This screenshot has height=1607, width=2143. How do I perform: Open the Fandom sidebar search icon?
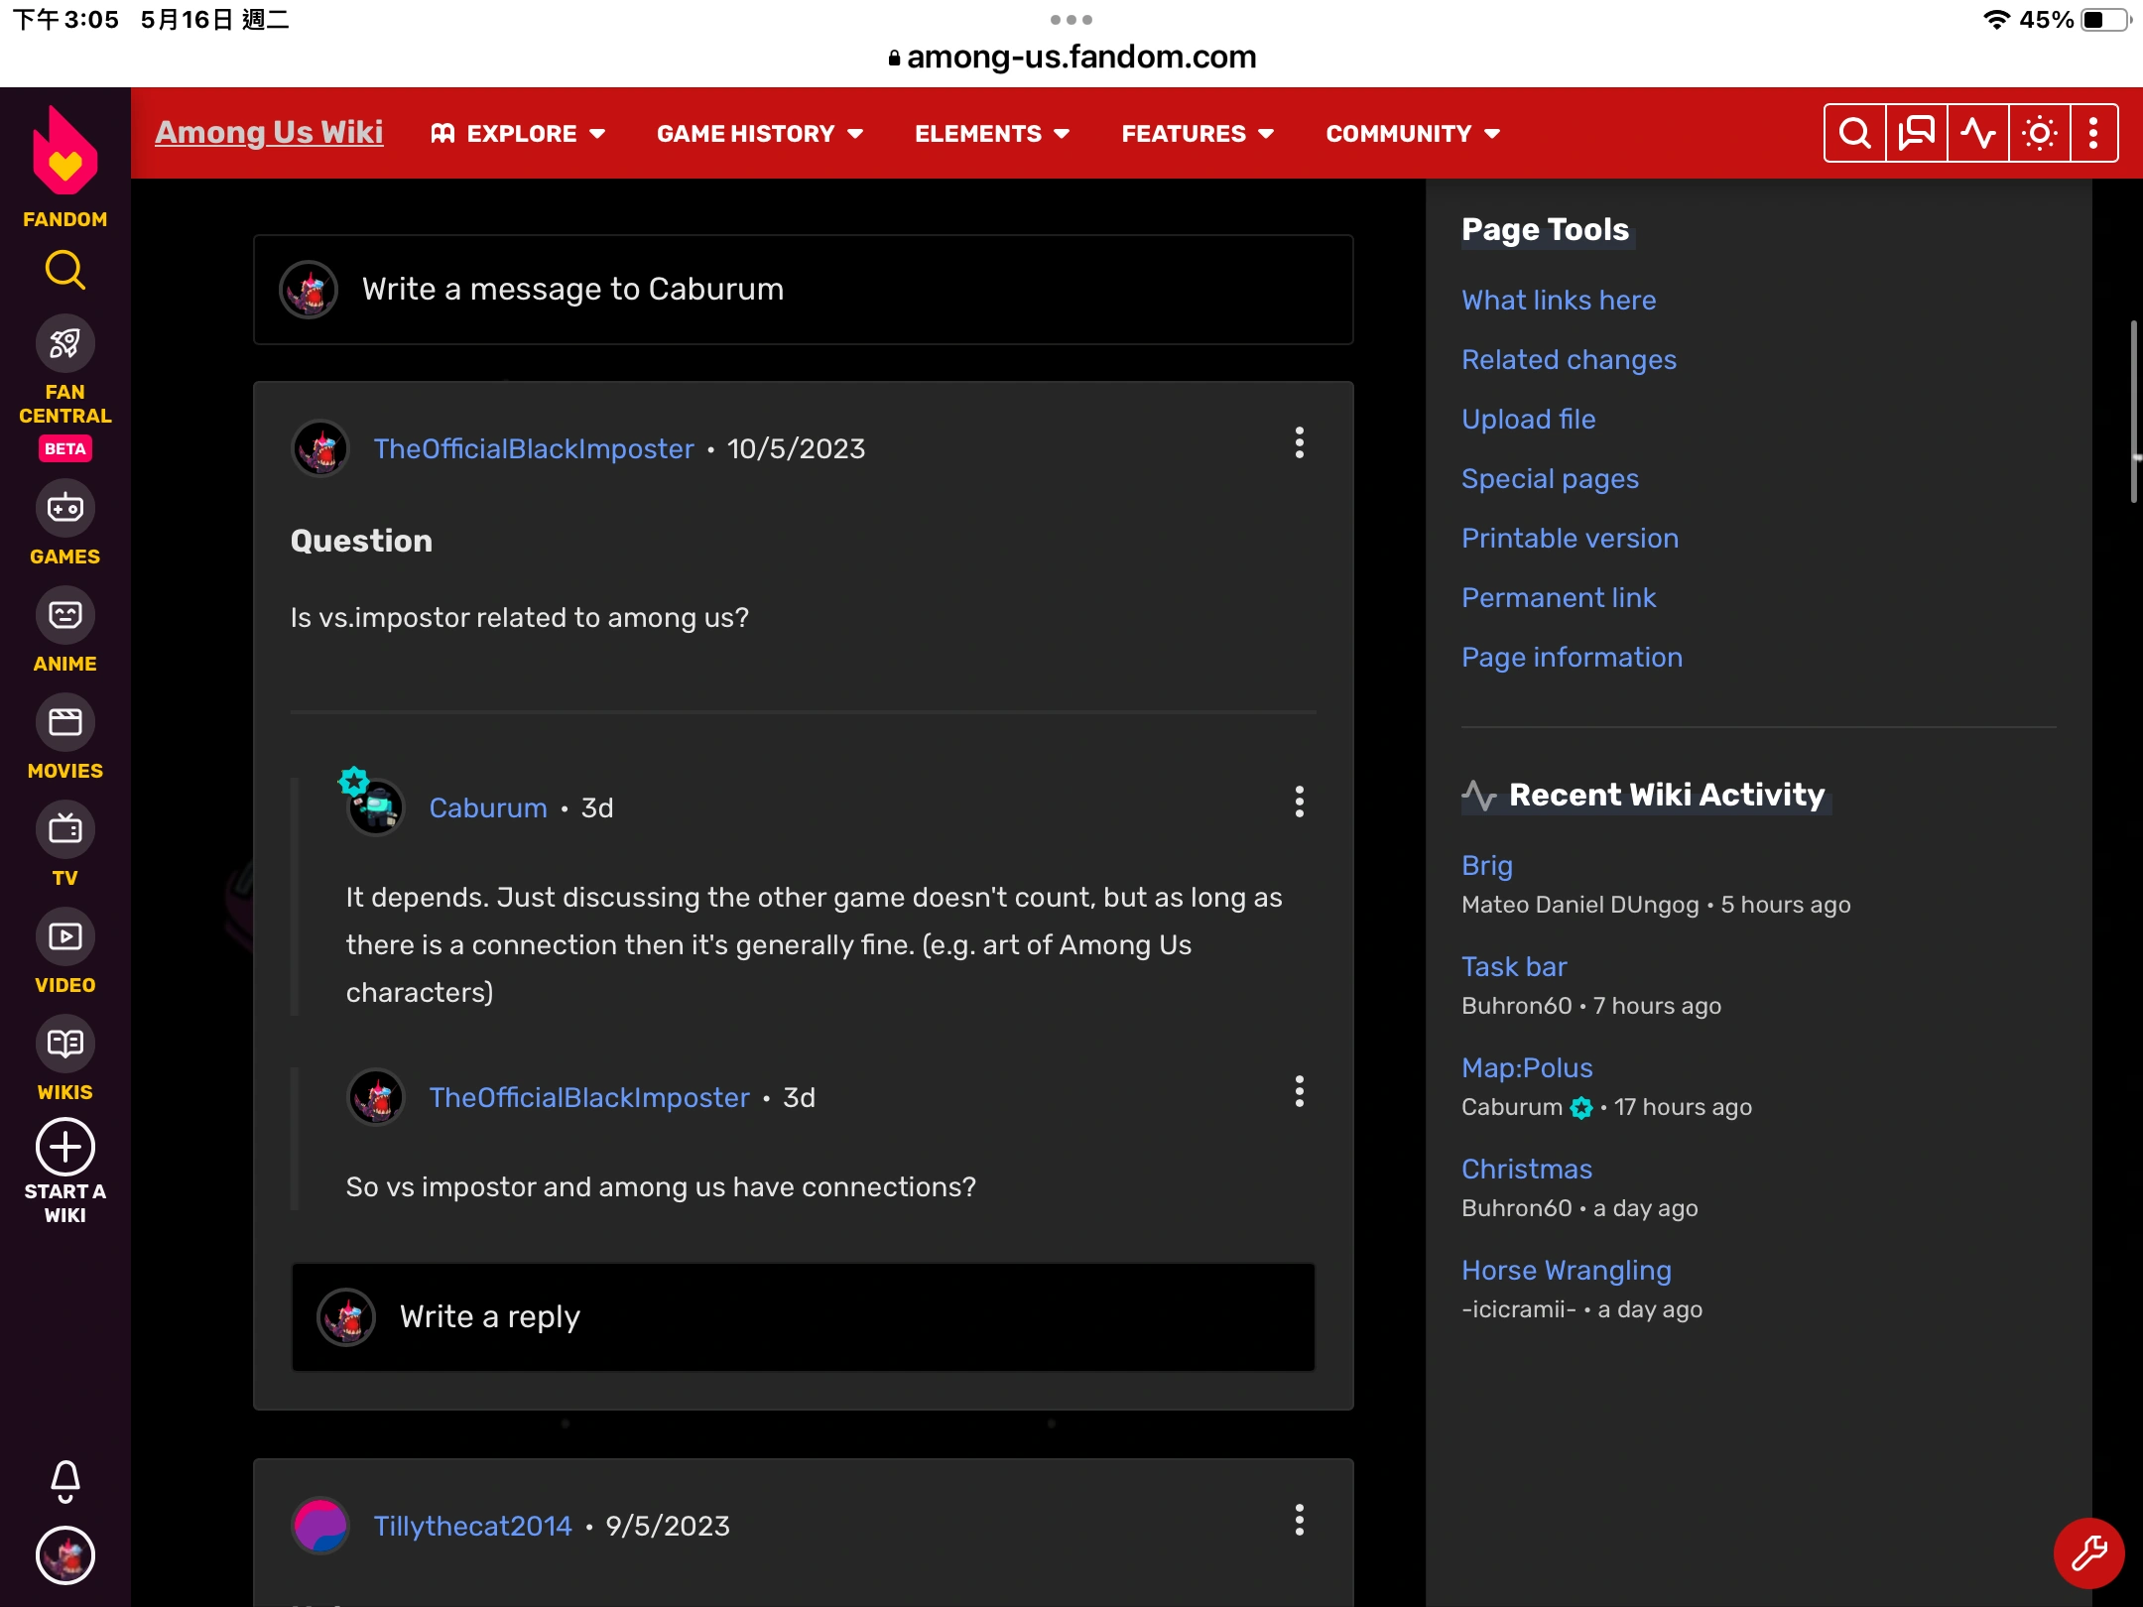pyautogui.click(x=64, y=270)
